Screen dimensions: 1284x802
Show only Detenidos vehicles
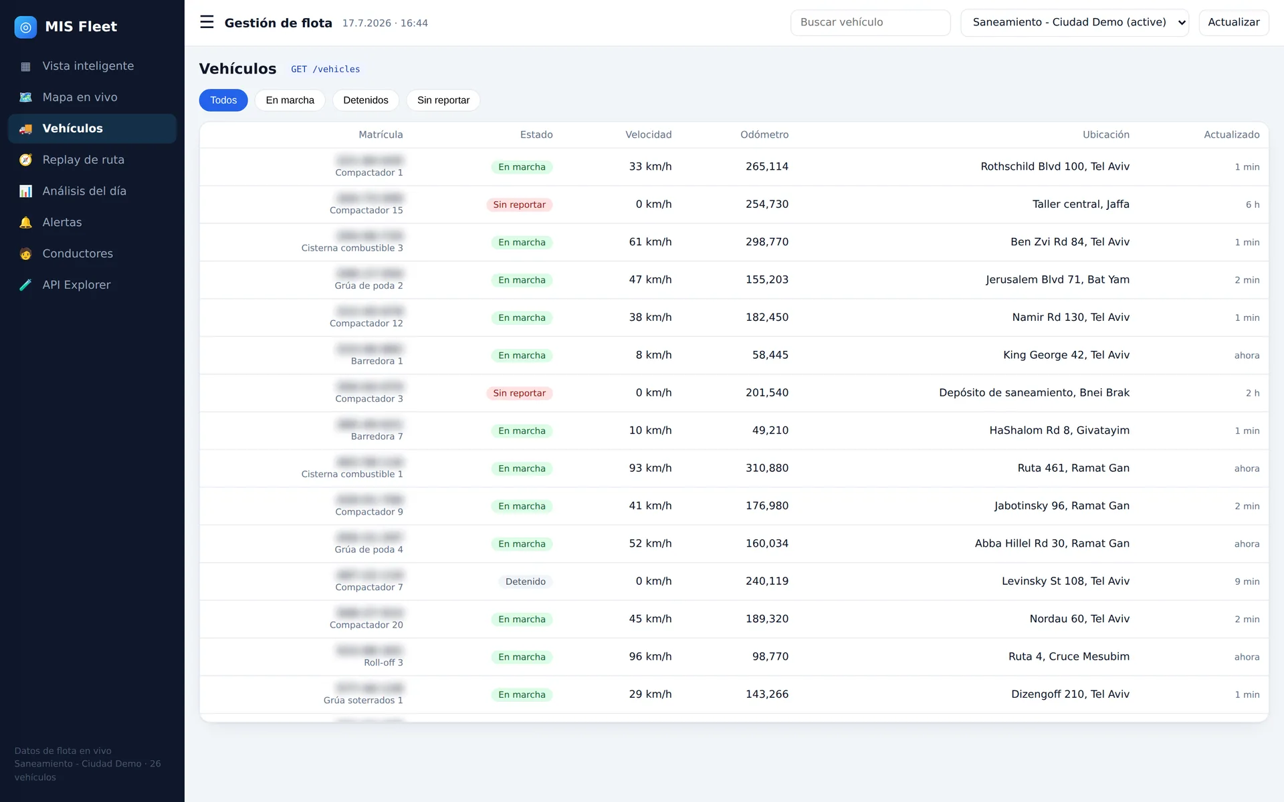(x=365, y=100)
